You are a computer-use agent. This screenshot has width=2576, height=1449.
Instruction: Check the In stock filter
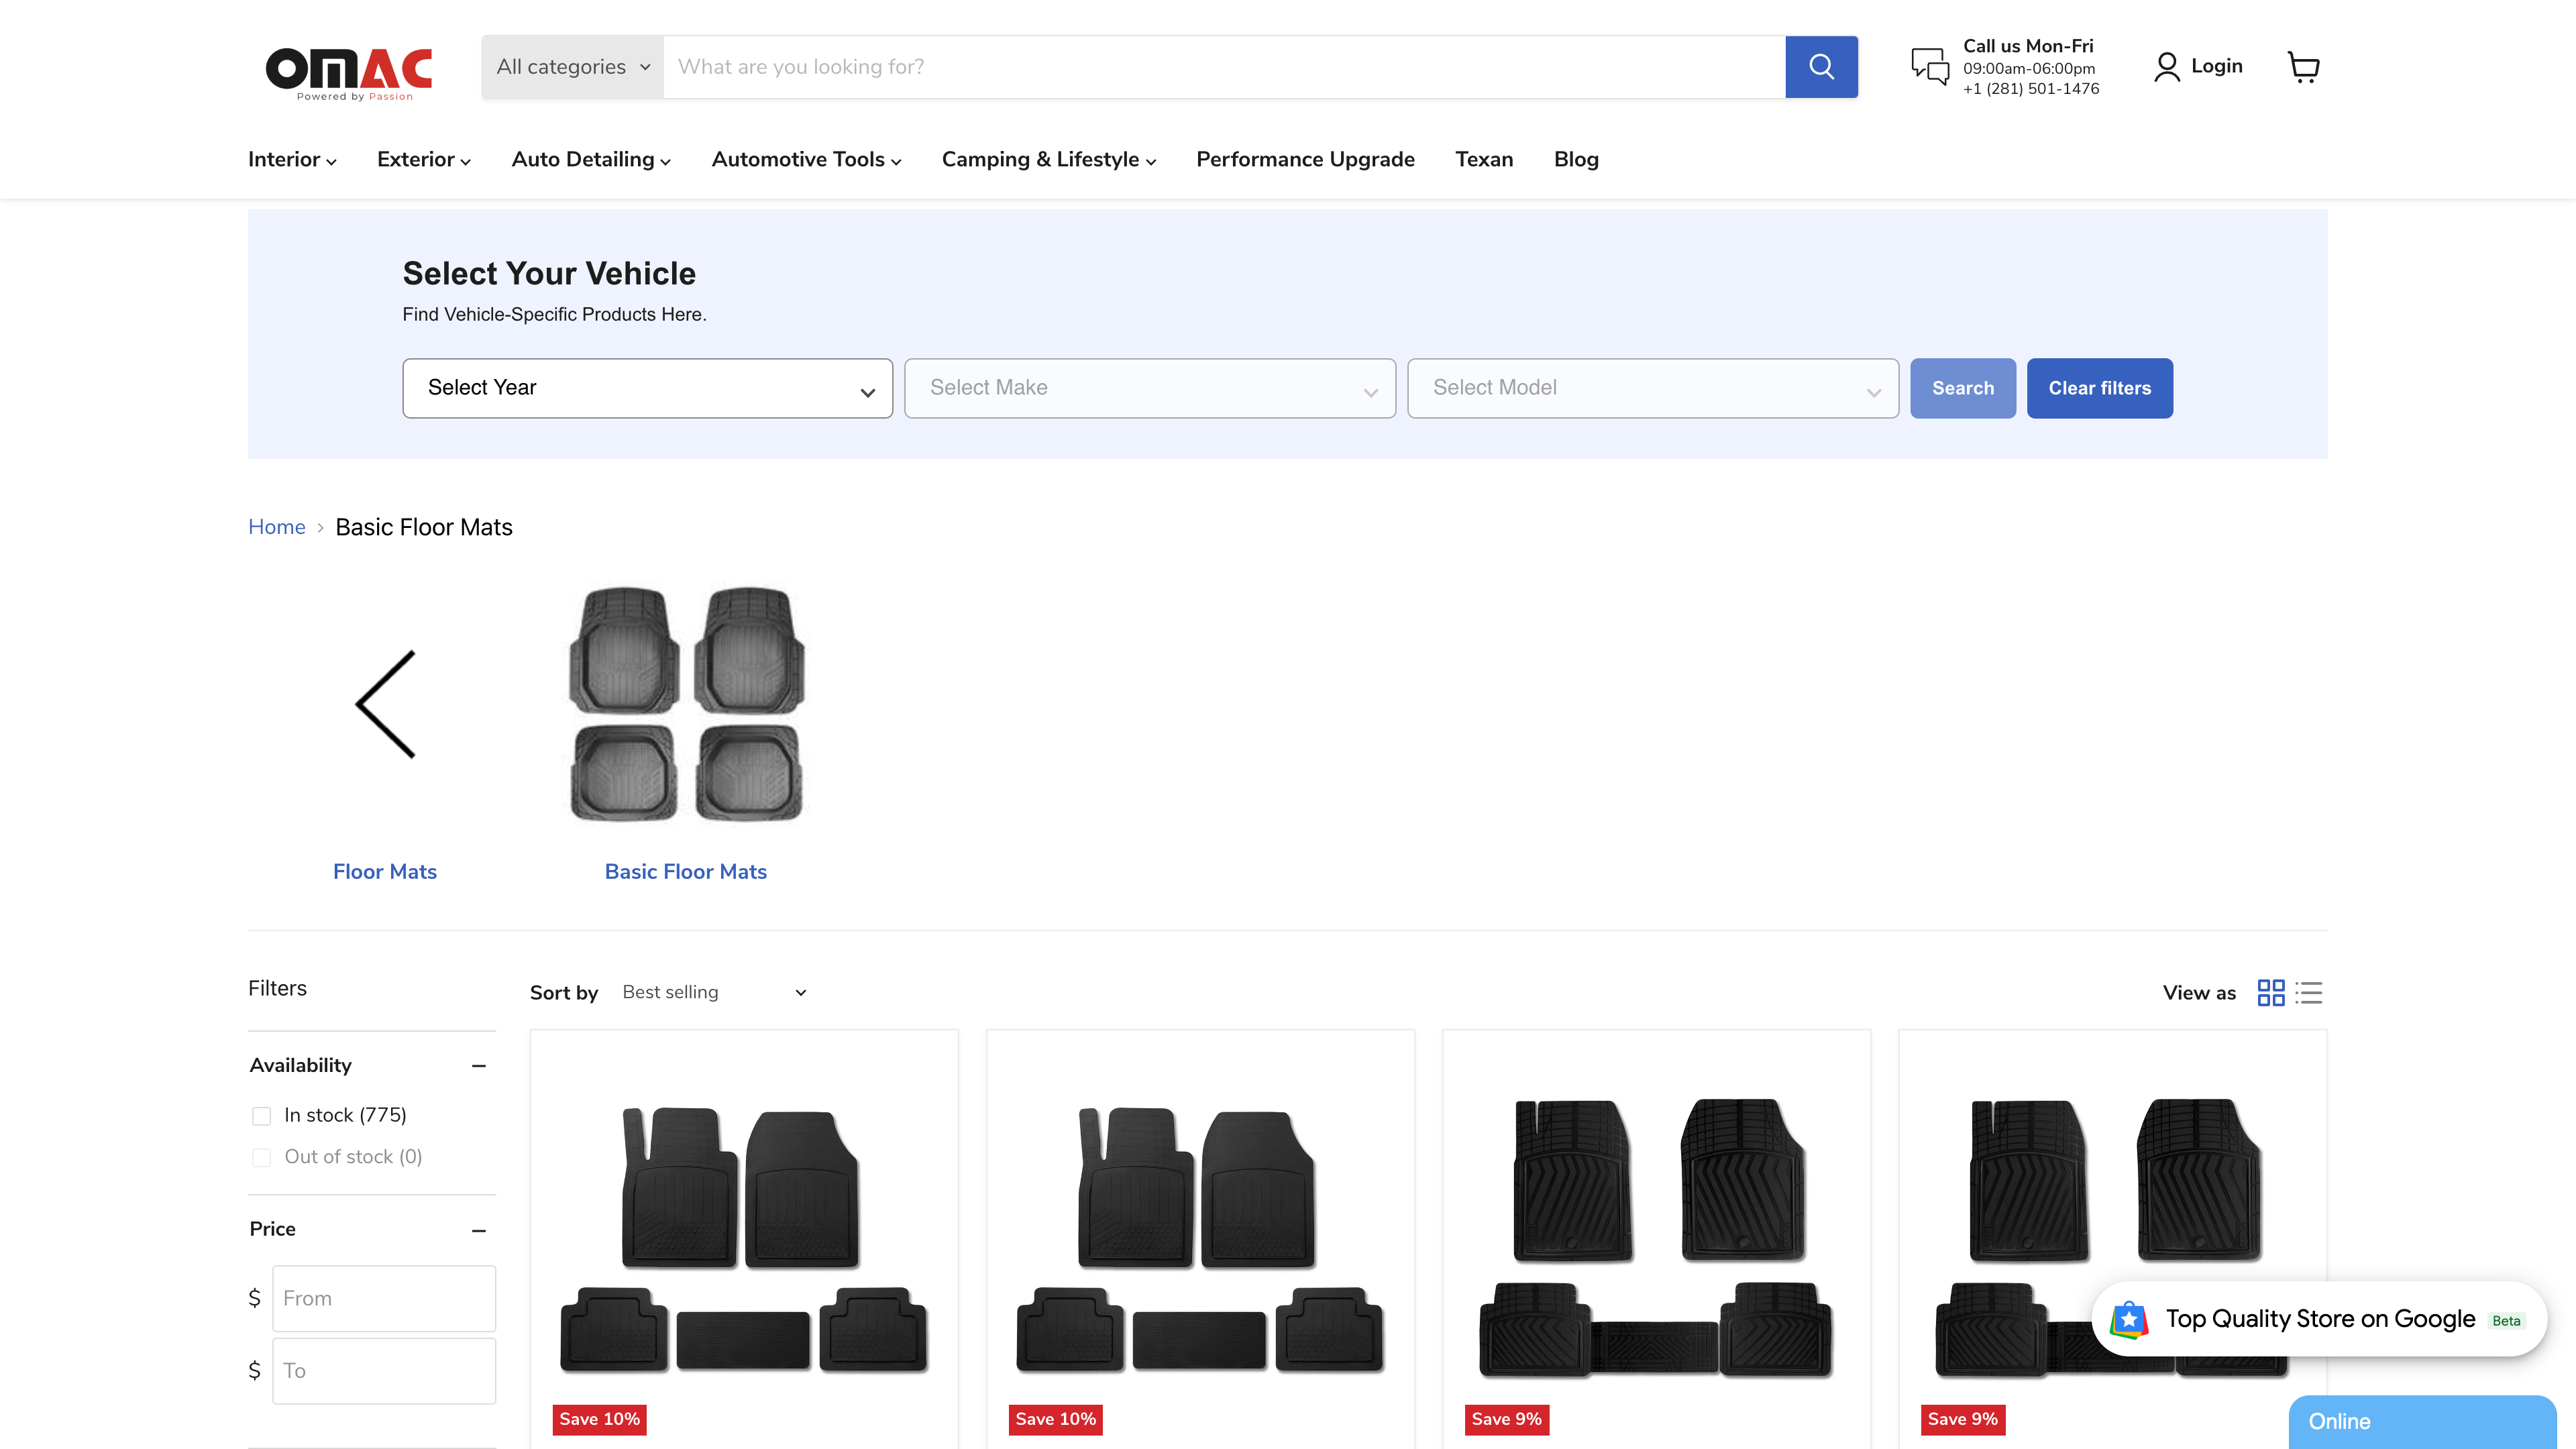(261, 1115)
